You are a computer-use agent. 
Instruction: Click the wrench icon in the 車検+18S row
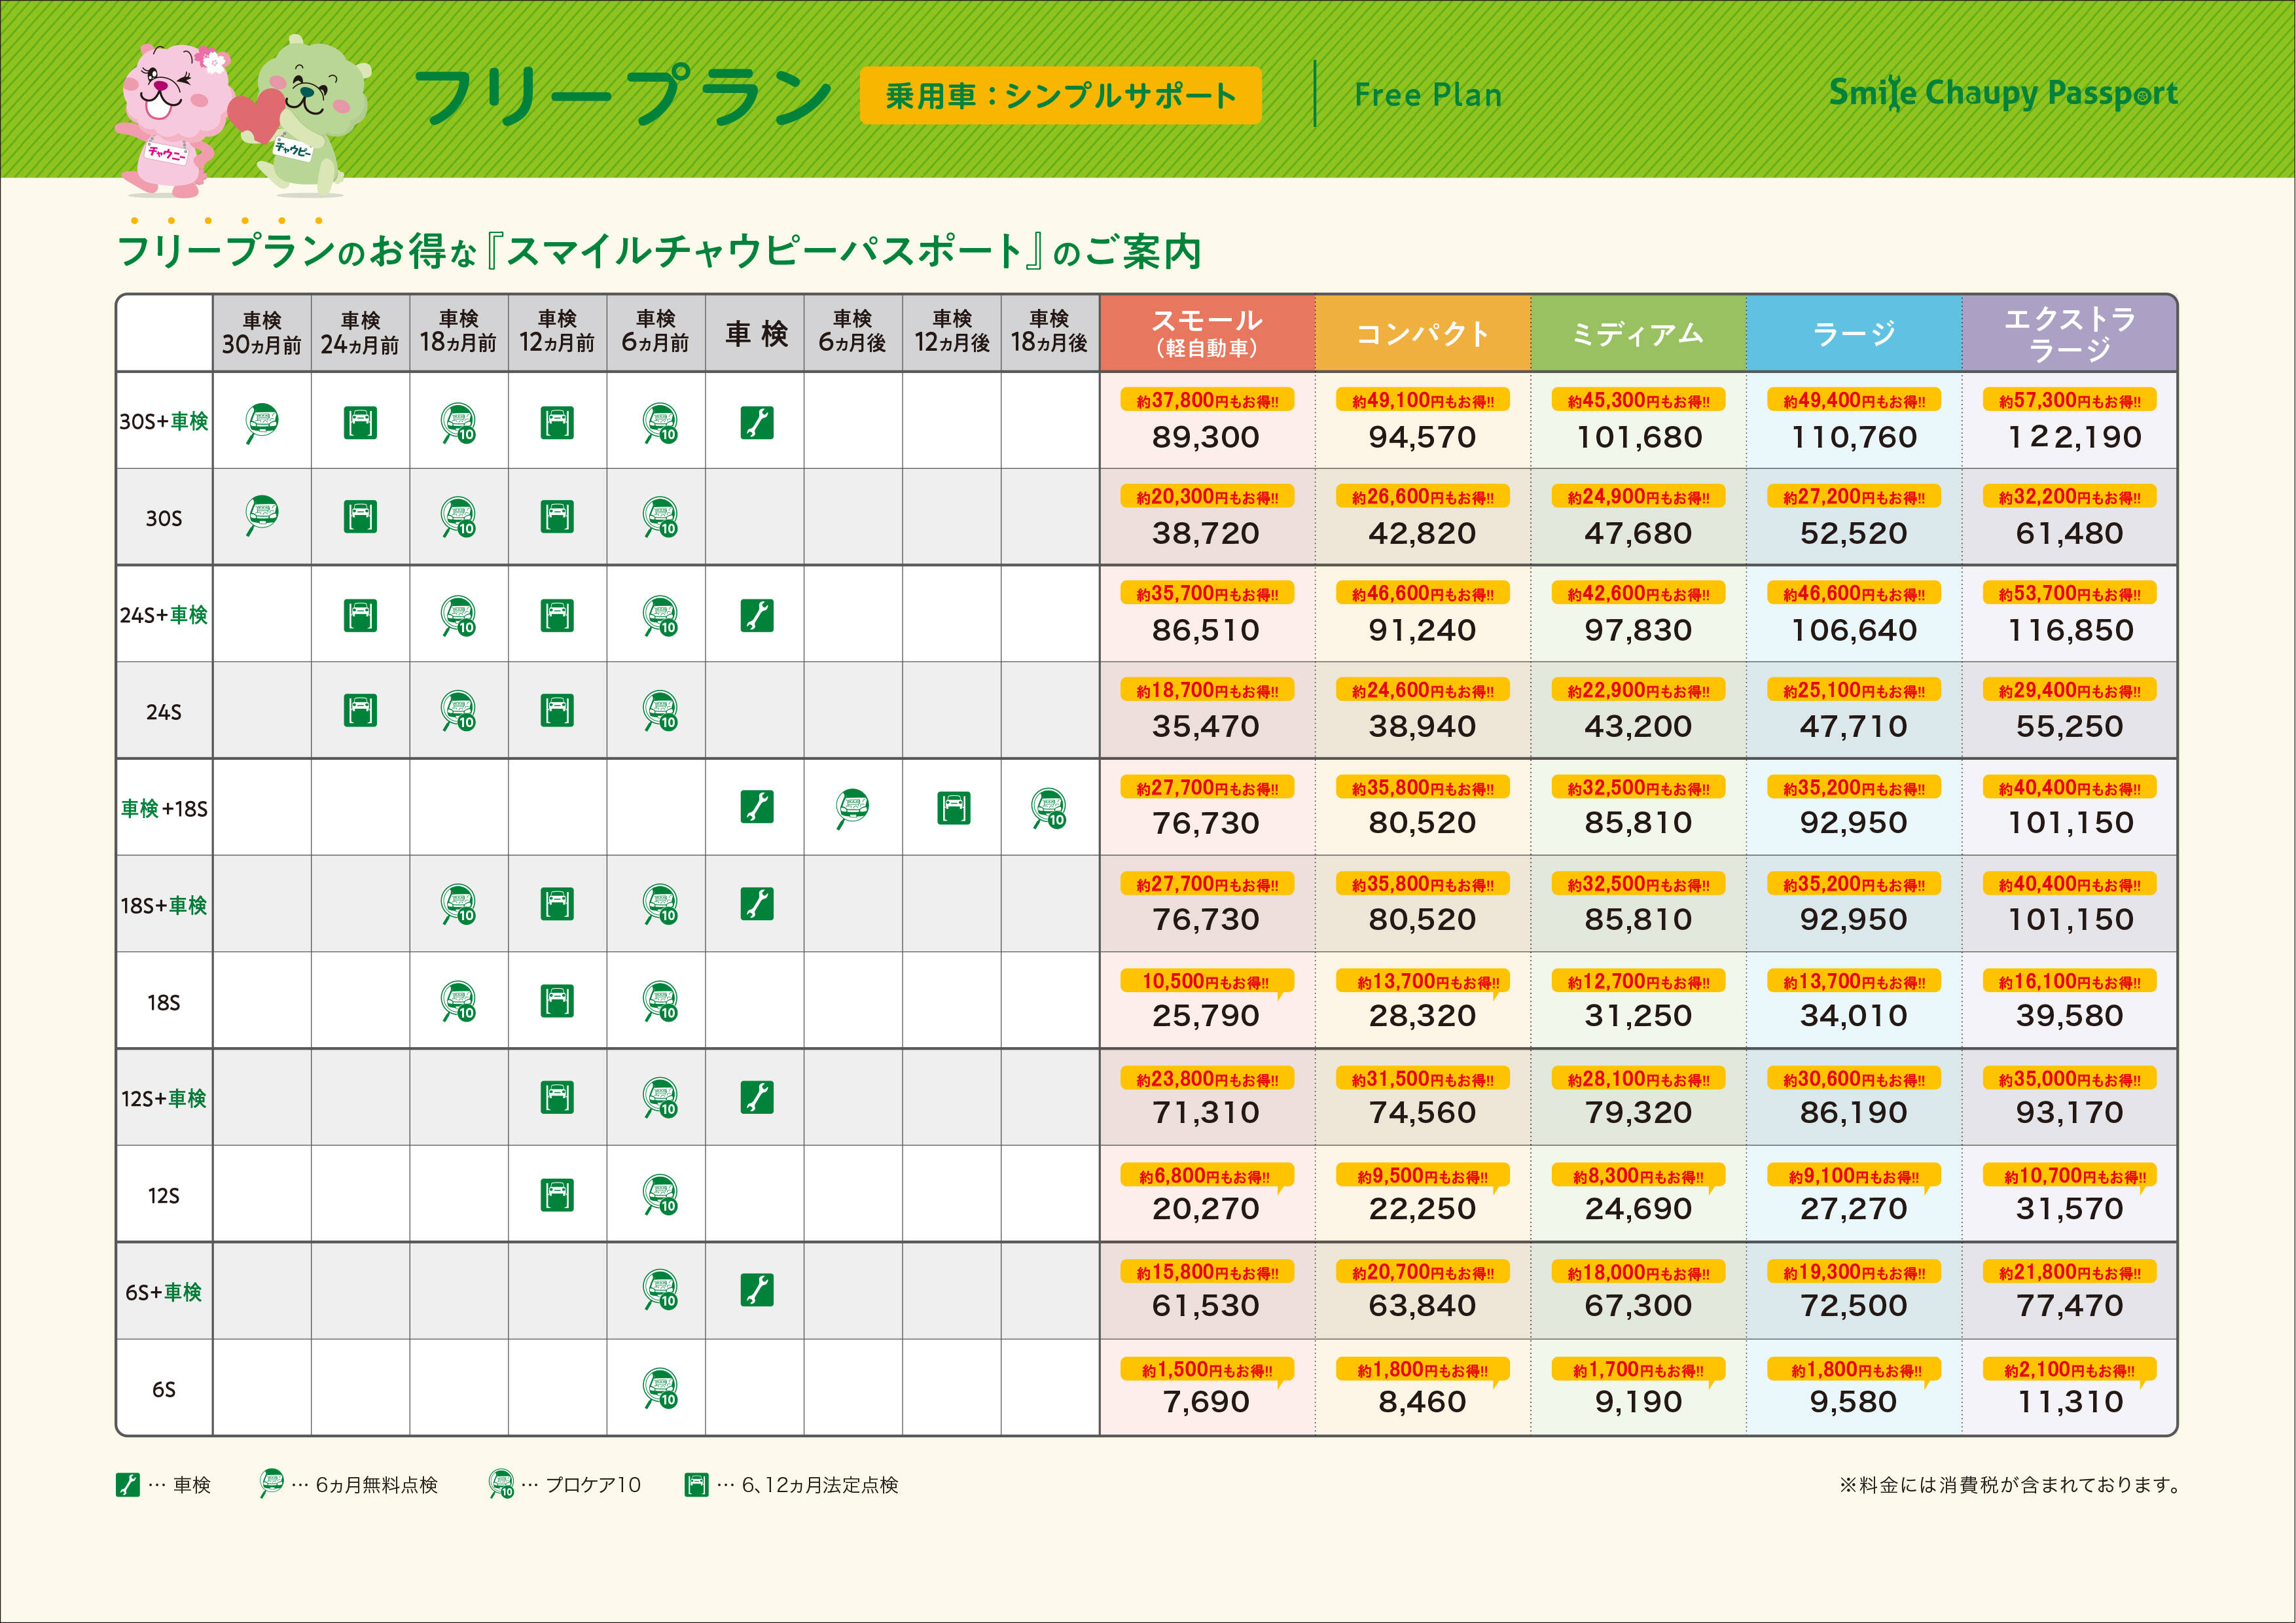757,807
